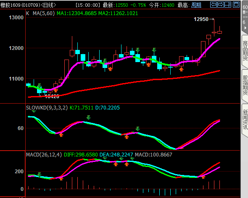Image resolution: width=248 pixels, height=198 pixels.
Task: Select the MA2:11262.1021 value
Action: 118,13
